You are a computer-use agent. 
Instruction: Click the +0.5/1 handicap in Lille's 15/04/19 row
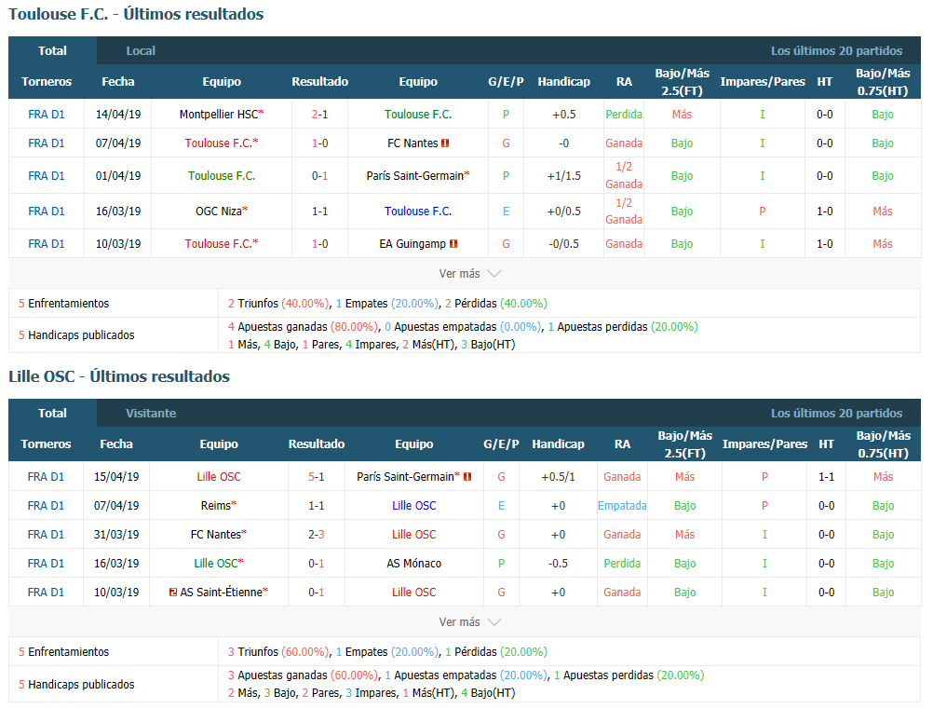click(x=558, y=477)
